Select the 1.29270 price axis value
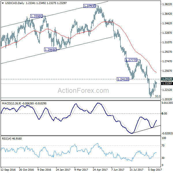This screenshot has width=173, height=173. coord(167,52)
